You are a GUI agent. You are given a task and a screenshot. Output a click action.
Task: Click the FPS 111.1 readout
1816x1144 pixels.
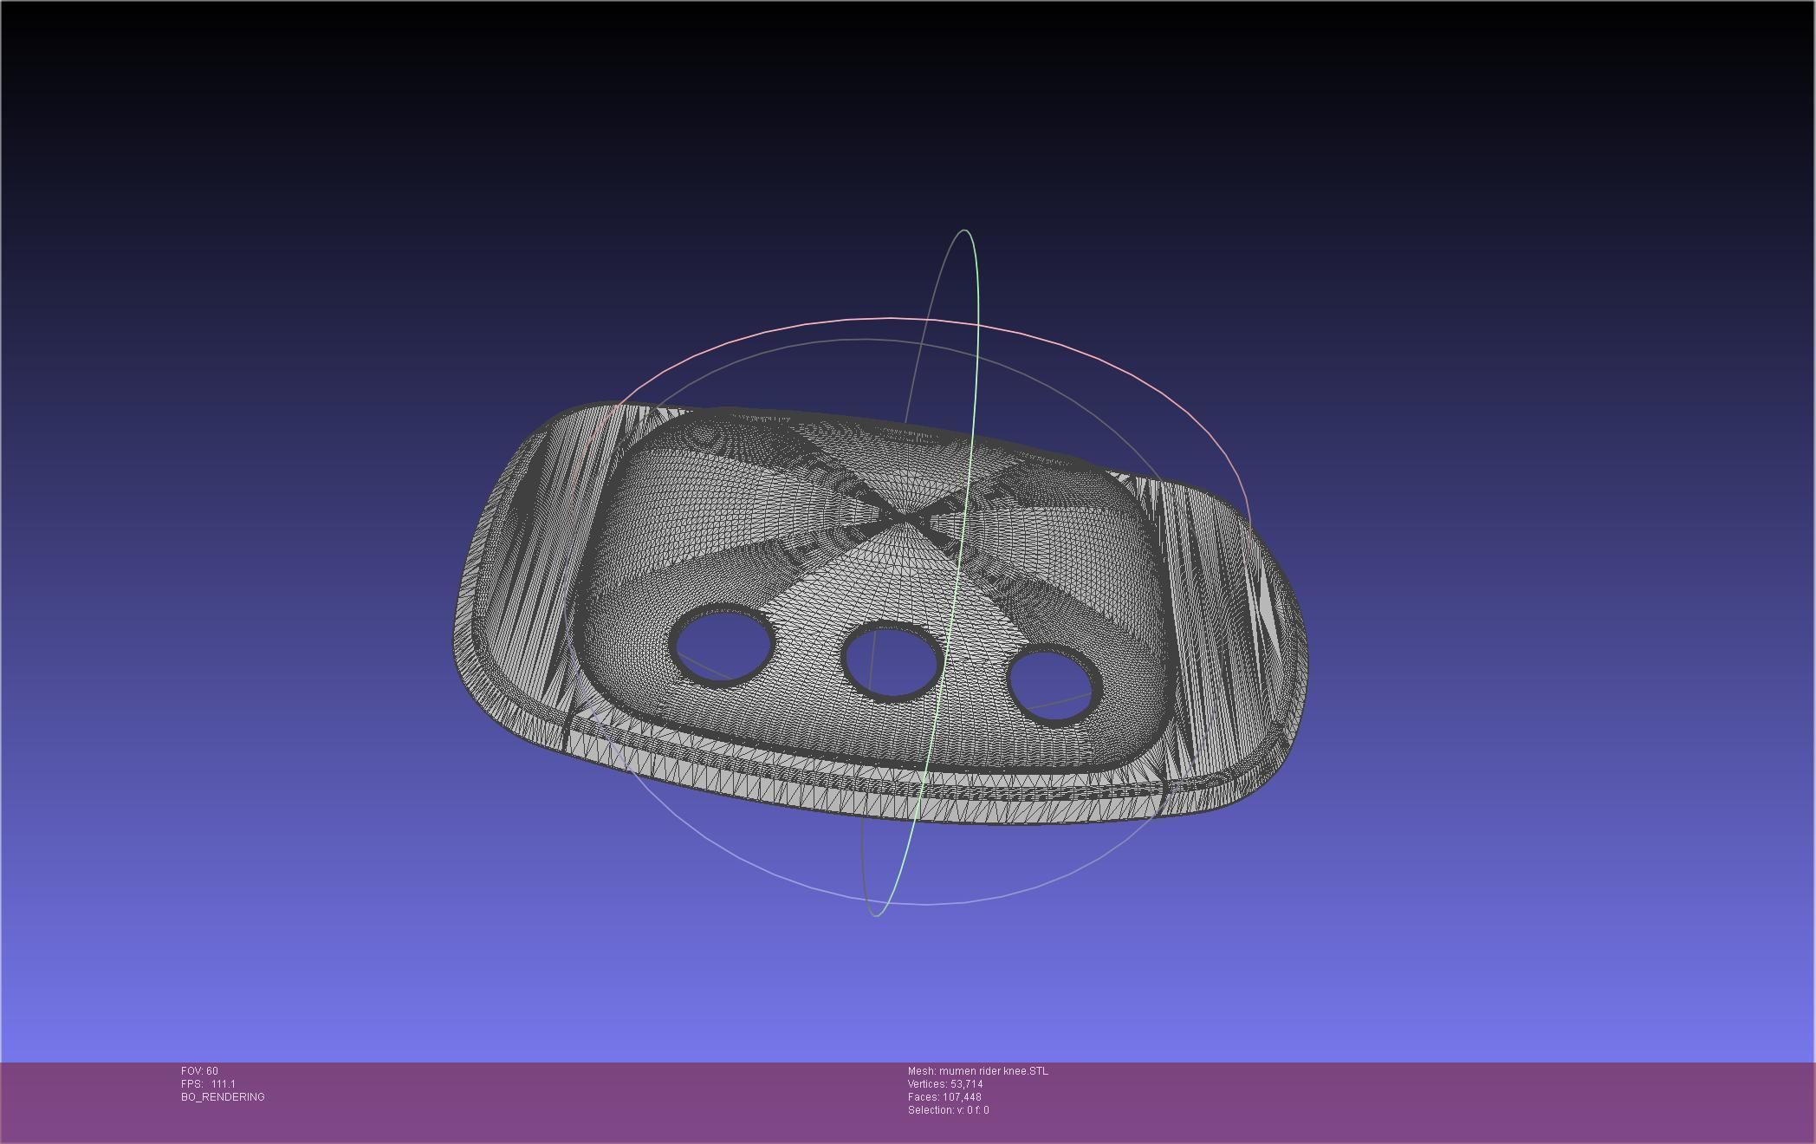pyautogui.click(x=209, y=1084)
